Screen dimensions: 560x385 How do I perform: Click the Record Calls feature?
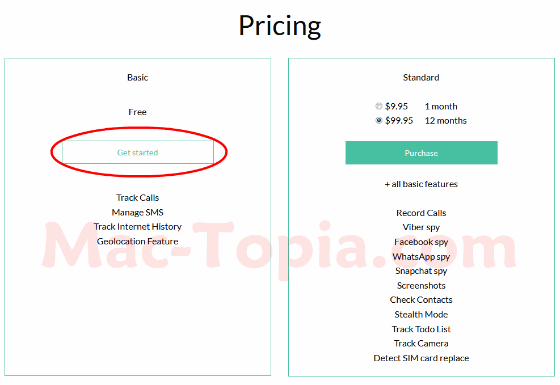(x=421, y=213)
